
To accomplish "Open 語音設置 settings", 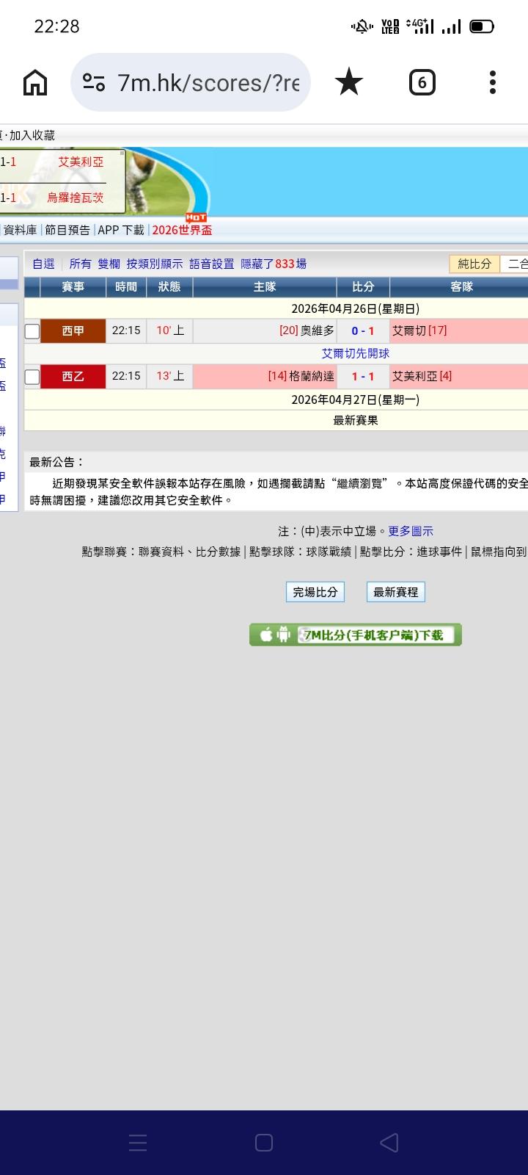I will [212, 264].
